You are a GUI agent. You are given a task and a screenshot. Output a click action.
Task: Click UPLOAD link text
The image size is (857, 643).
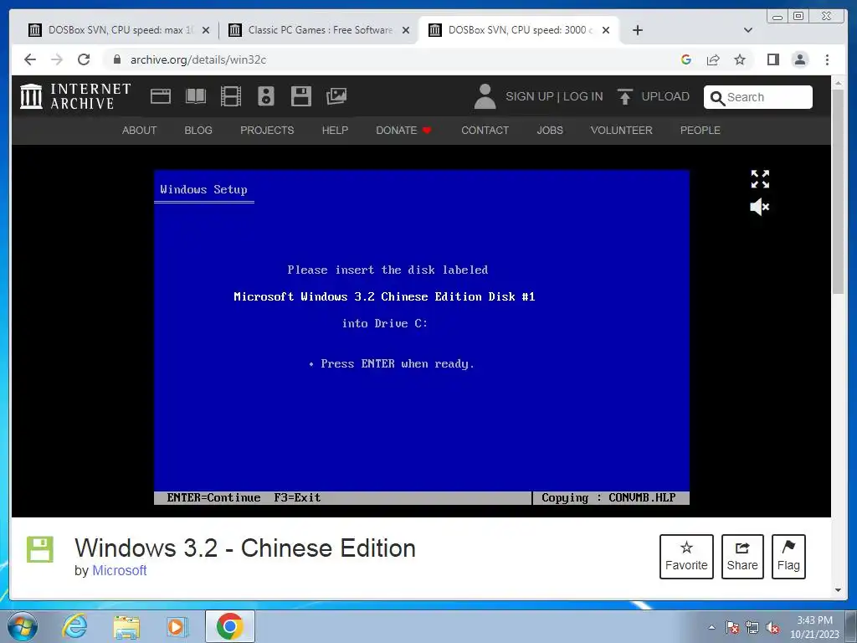coord(665,97)
